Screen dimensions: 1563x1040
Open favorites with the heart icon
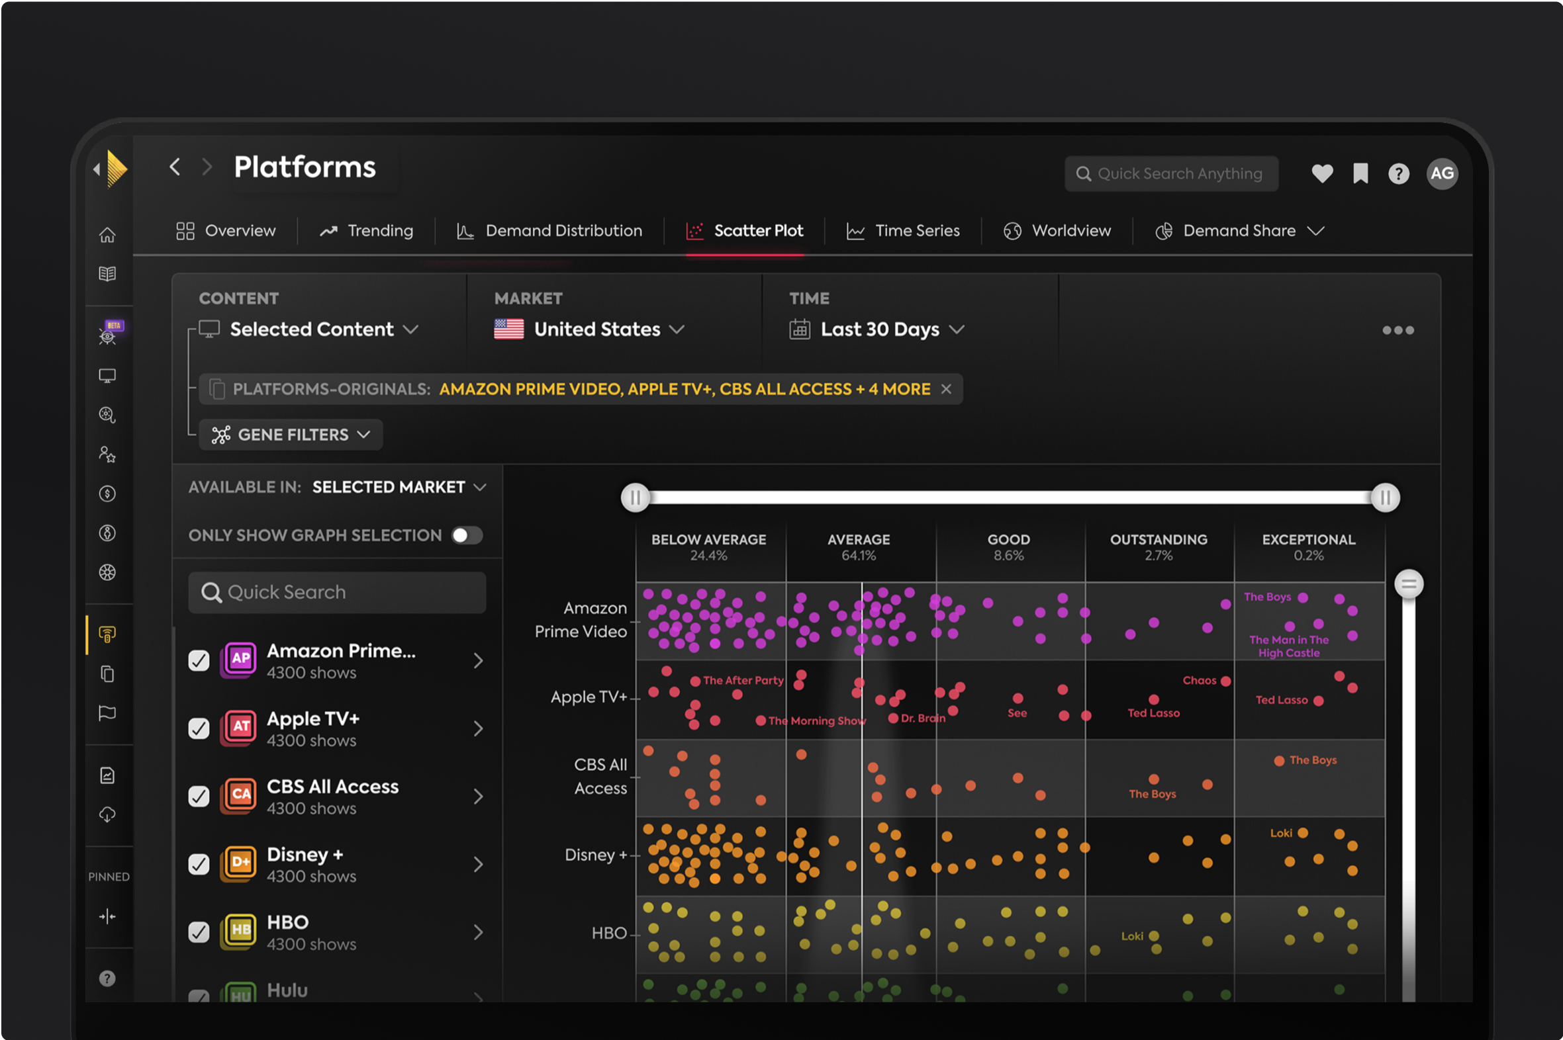pyautogui.click(x=1322, y=174)
